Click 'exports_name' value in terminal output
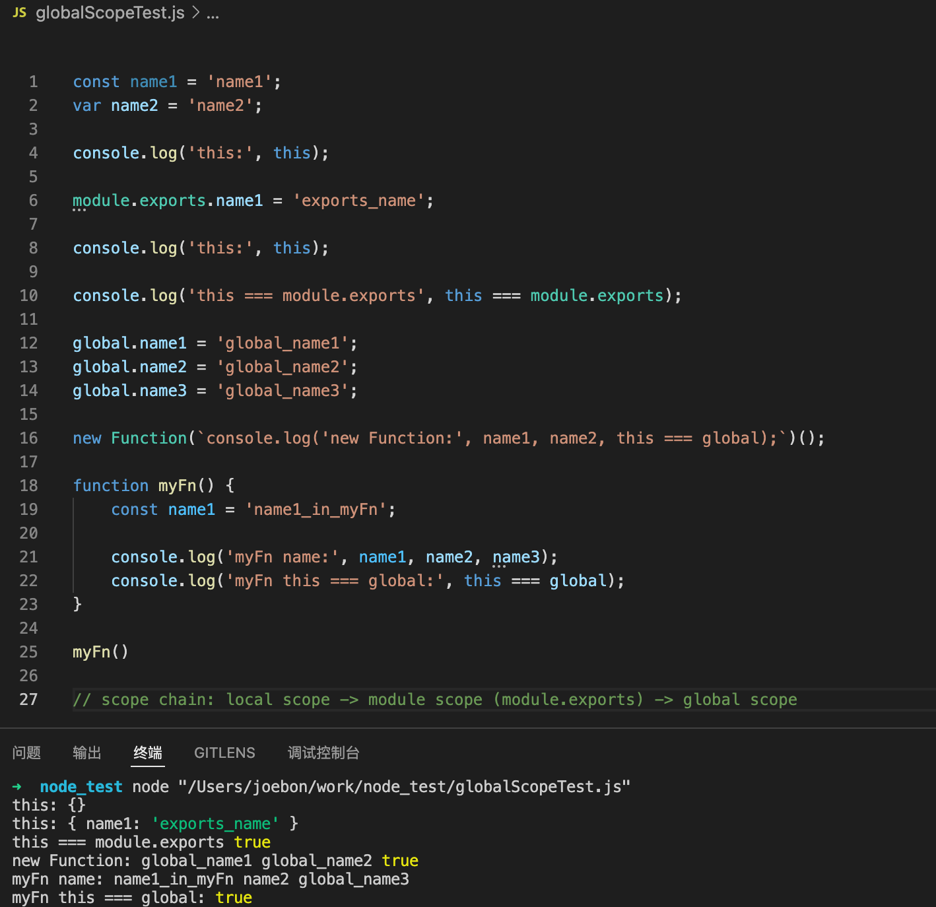 coord(215,824)
